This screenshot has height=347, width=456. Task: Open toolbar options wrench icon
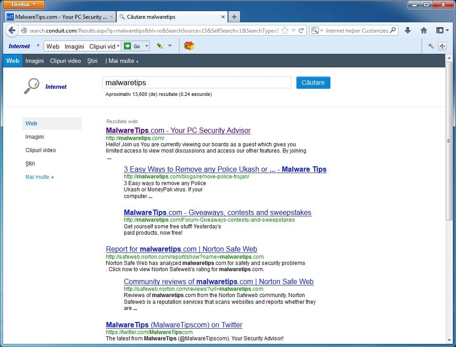431,46
